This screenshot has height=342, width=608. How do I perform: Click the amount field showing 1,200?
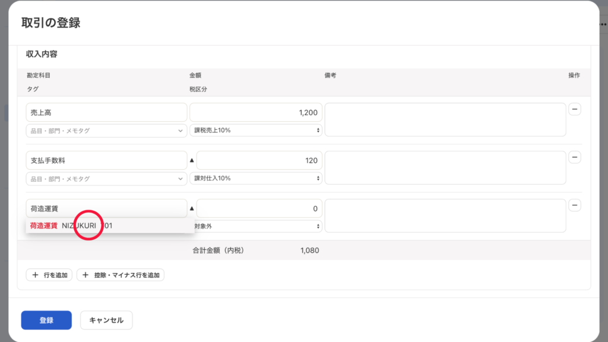click(x=255, y=112)
